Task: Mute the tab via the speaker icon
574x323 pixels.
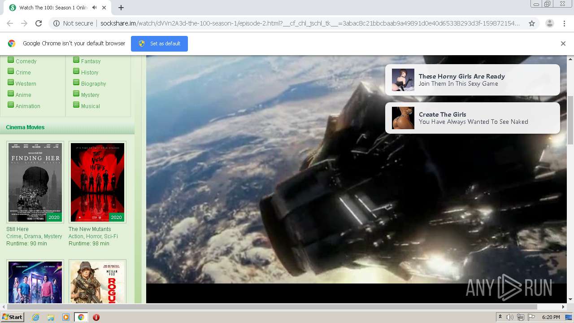Action: (x=94, y=8)
